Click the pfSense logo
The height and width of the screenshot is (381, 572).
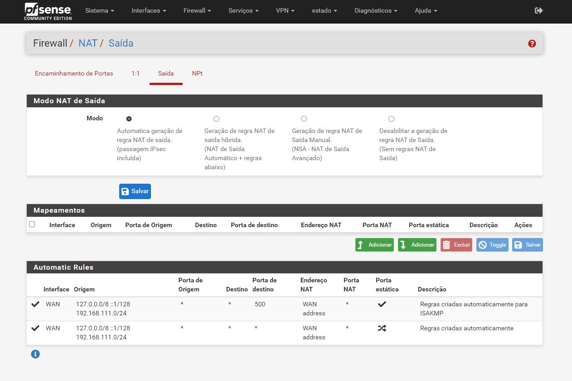tap(47, 11)
